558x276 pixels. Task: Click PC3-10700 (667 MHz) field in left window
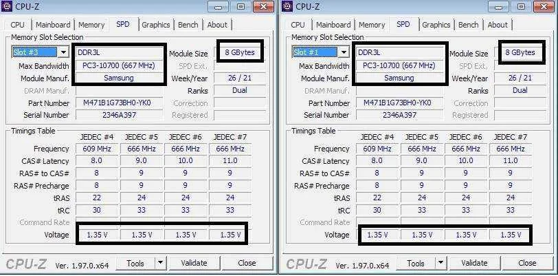[119, 65]
